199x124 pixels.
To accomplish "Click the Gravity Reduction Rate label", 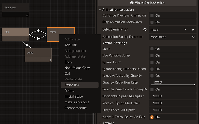I will pos(120,82).
